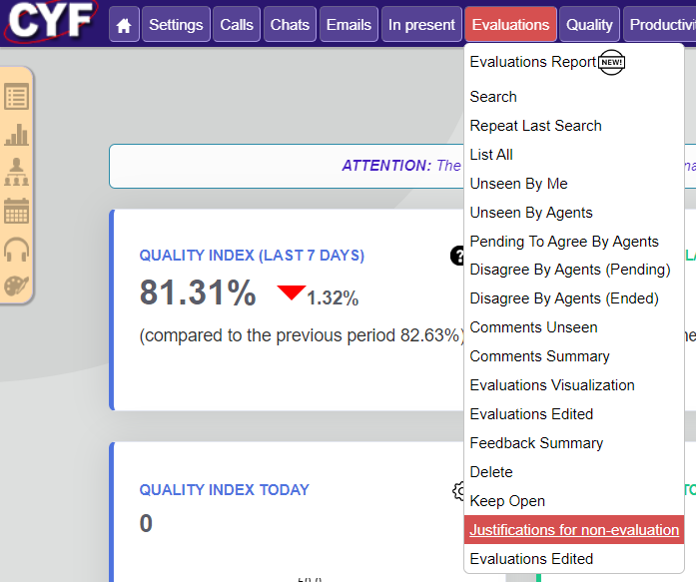Open the list view sidebar icon
Viewport: 696px width, 582px height.
(x=17, y=97)
